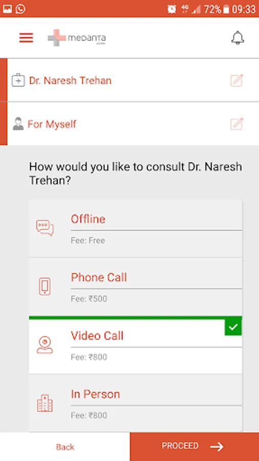The height and width of the screenshot is (461, 259).
Task: Tap the person avatar icon
Action: pos(18,124)
